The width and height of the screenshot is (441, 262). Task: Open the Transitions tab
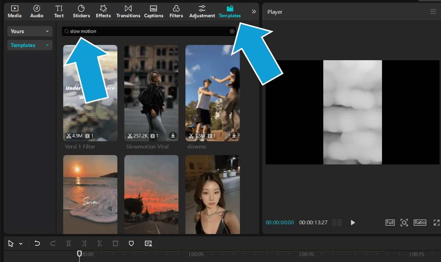coord(128,11)
